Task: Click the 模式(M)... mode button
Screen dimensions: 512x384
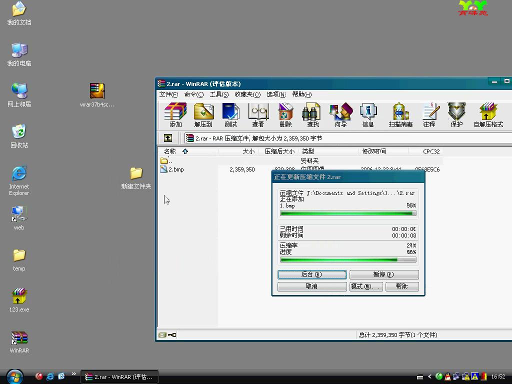Action: (x=366, y=286)
